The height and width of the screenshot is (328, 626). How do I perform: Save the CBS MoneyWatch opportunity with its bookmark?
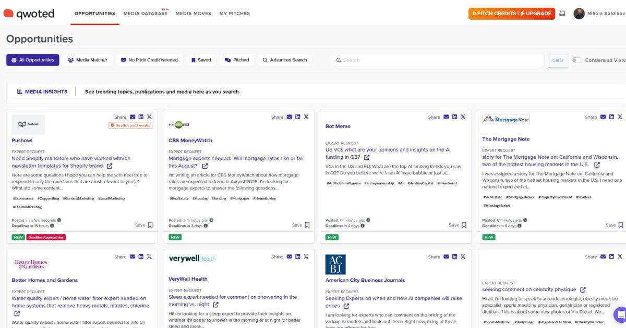point(307,224)
